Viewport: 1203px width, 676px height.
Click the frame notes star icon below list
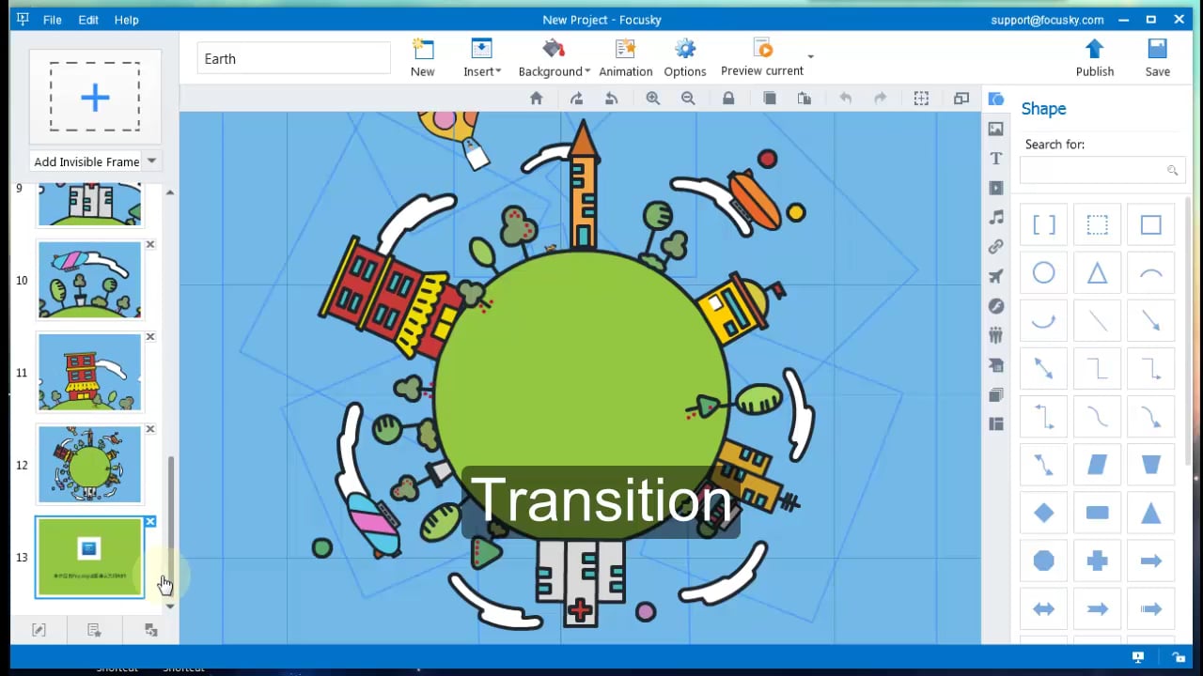pos(94,630)
